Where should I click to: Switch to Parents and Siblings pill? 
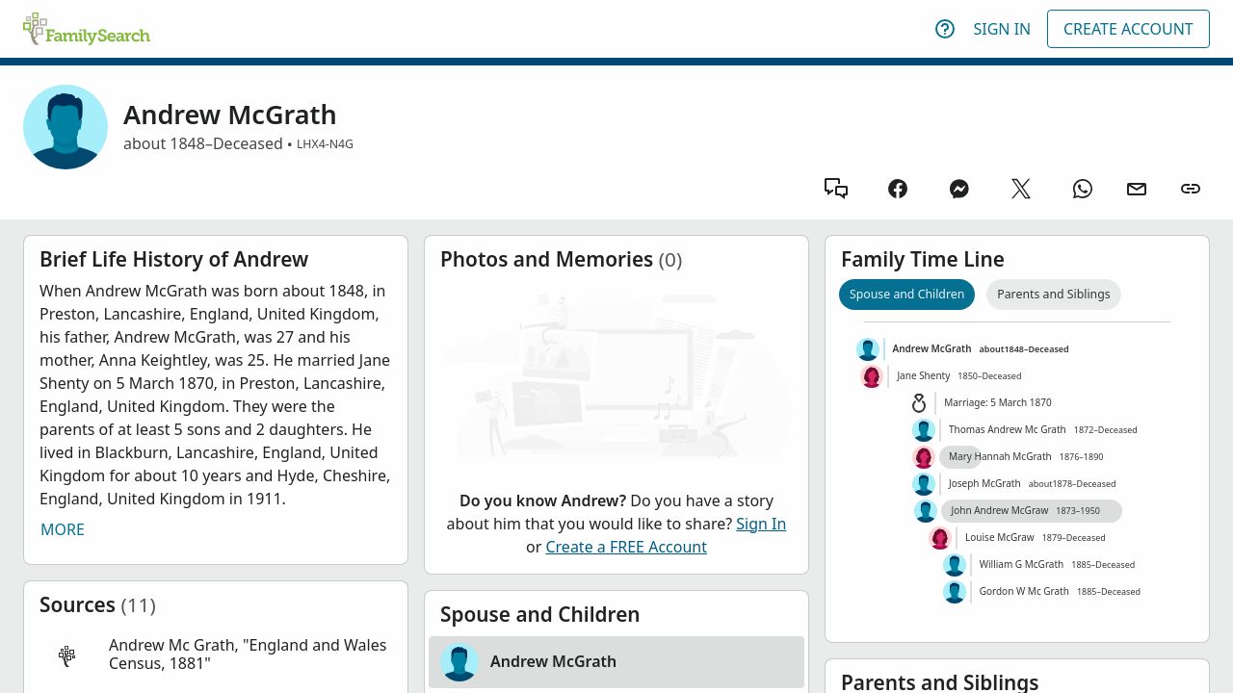(x=1053, y=295)
